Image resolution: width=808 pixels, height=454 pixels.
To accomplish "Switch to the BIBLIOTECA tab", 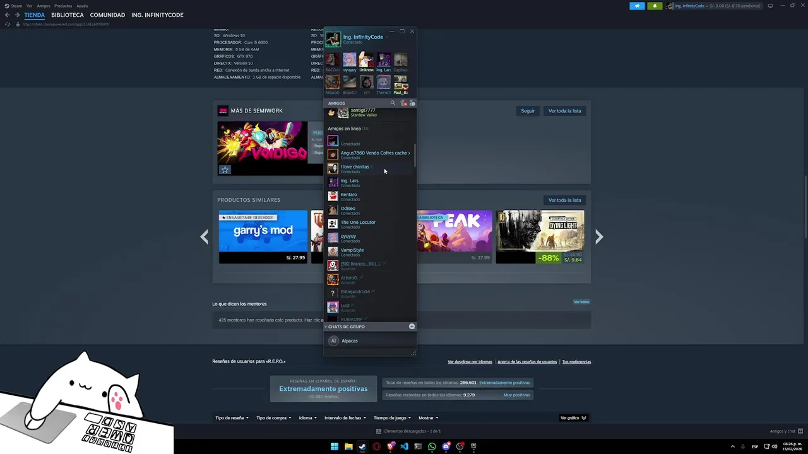I will click(x=68, y=15).
